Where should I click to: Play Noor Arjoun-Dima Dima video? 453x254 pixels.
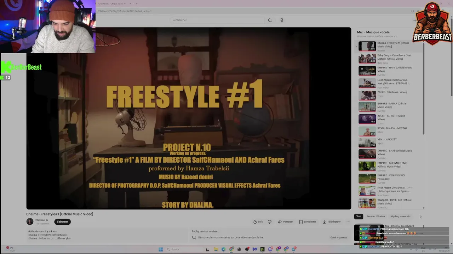click(x=389, y=191)
